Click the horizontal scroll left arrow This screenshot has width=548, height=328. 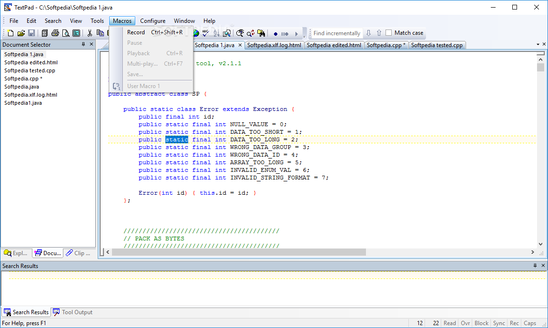[x=108, y=252]
